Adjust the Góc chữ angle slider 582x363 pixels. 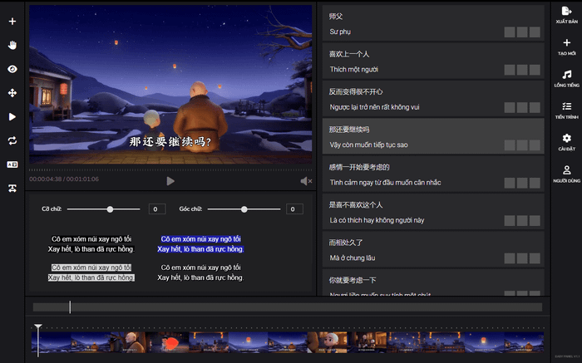[244, 209]
